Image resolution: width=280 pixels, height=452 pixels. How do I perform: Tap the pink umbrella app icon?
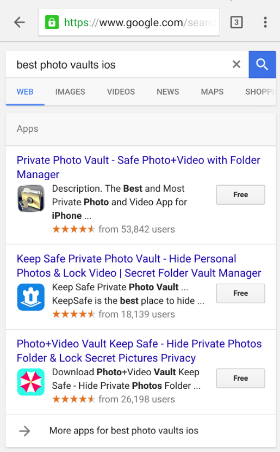coord(31,382)
